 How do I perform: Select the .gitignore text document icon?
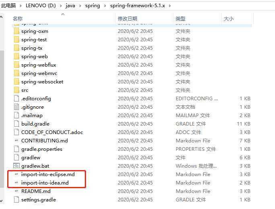(x=16, y=107)
